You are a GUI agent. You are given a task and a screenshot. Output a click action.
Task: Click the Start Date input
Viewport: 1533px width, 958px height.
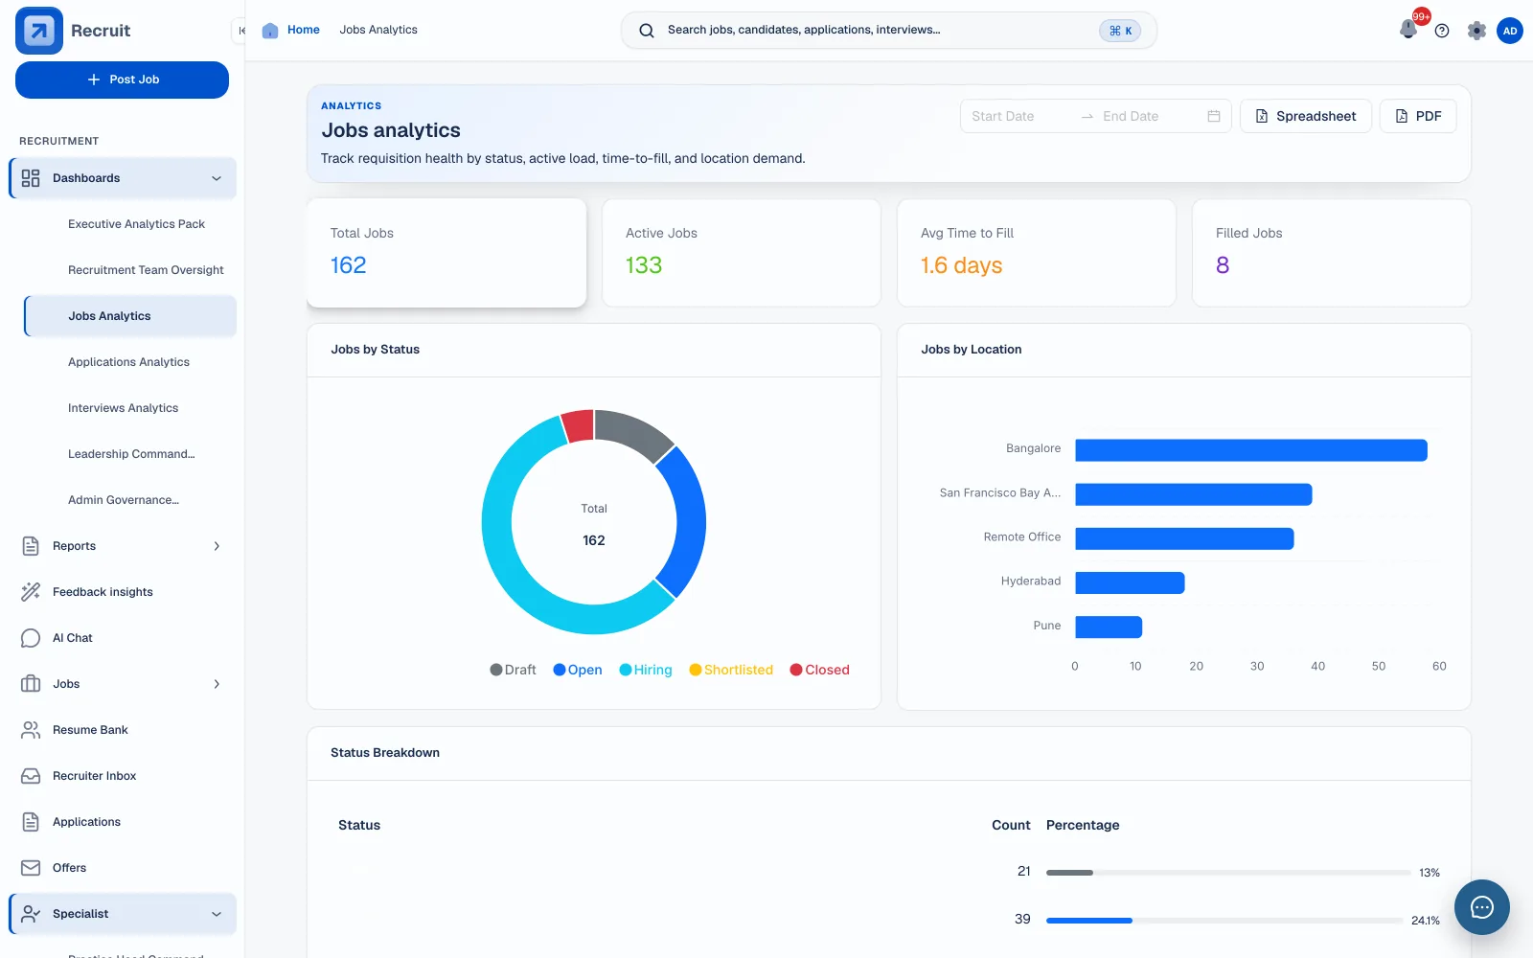pyautogui.click(x=1018, y=116)
